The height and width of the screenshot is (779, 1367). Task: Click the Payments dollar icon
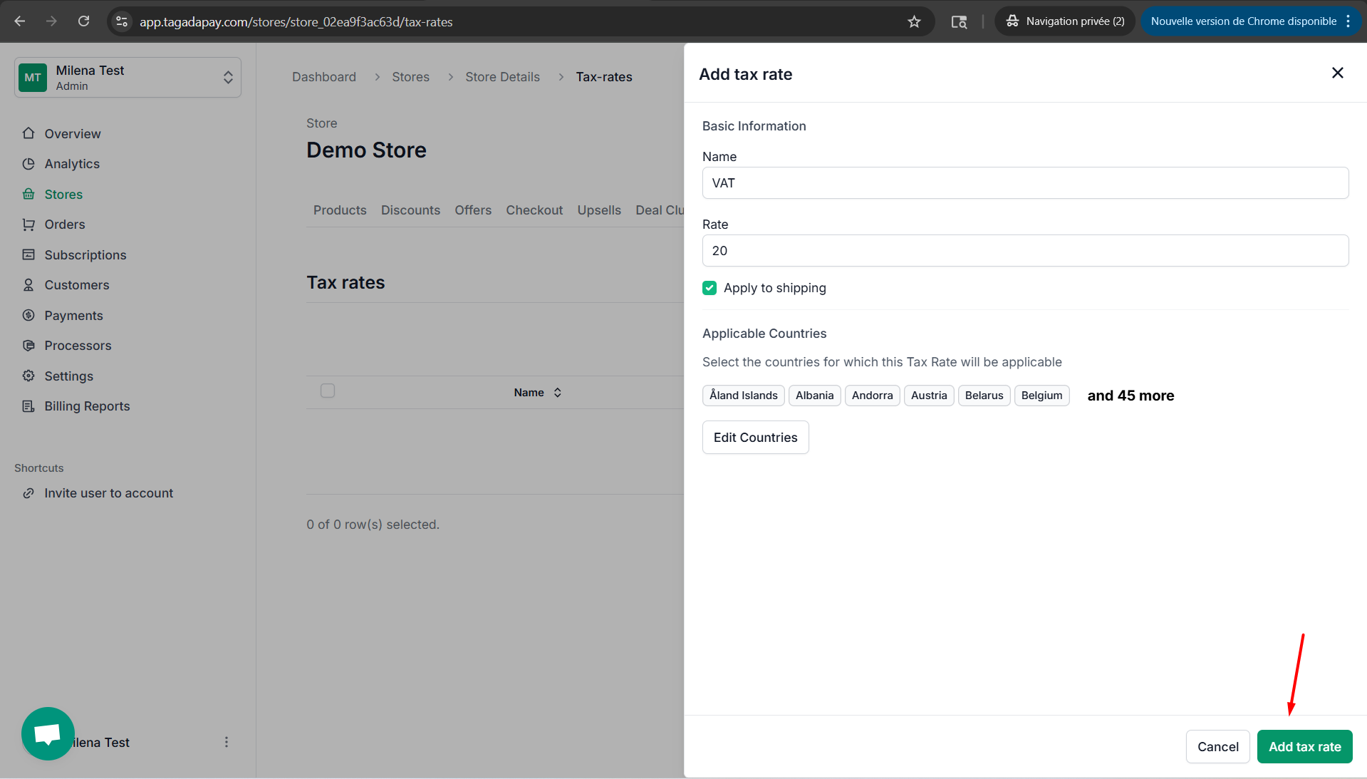point(28,315)
